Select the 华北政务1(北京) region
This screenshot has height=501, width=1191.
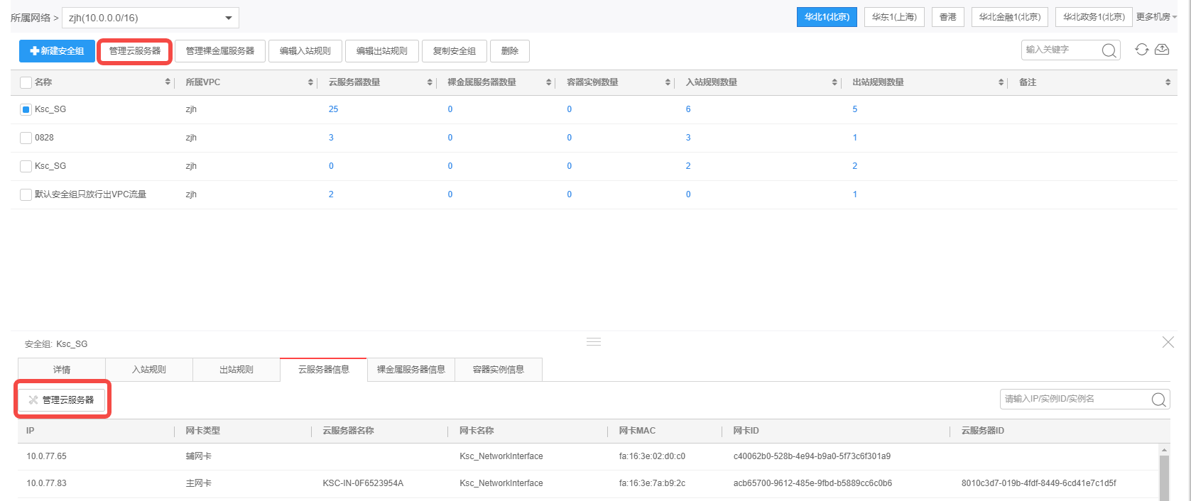tap(1094, 17)
